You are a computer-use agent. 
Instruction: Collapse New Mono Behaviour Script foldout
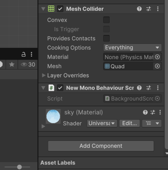tap(43, 88)
